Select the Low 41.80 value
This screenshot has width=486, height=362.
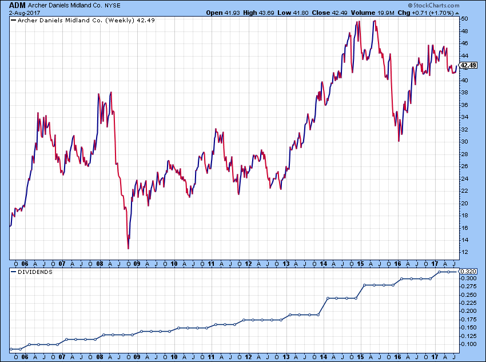293,13
